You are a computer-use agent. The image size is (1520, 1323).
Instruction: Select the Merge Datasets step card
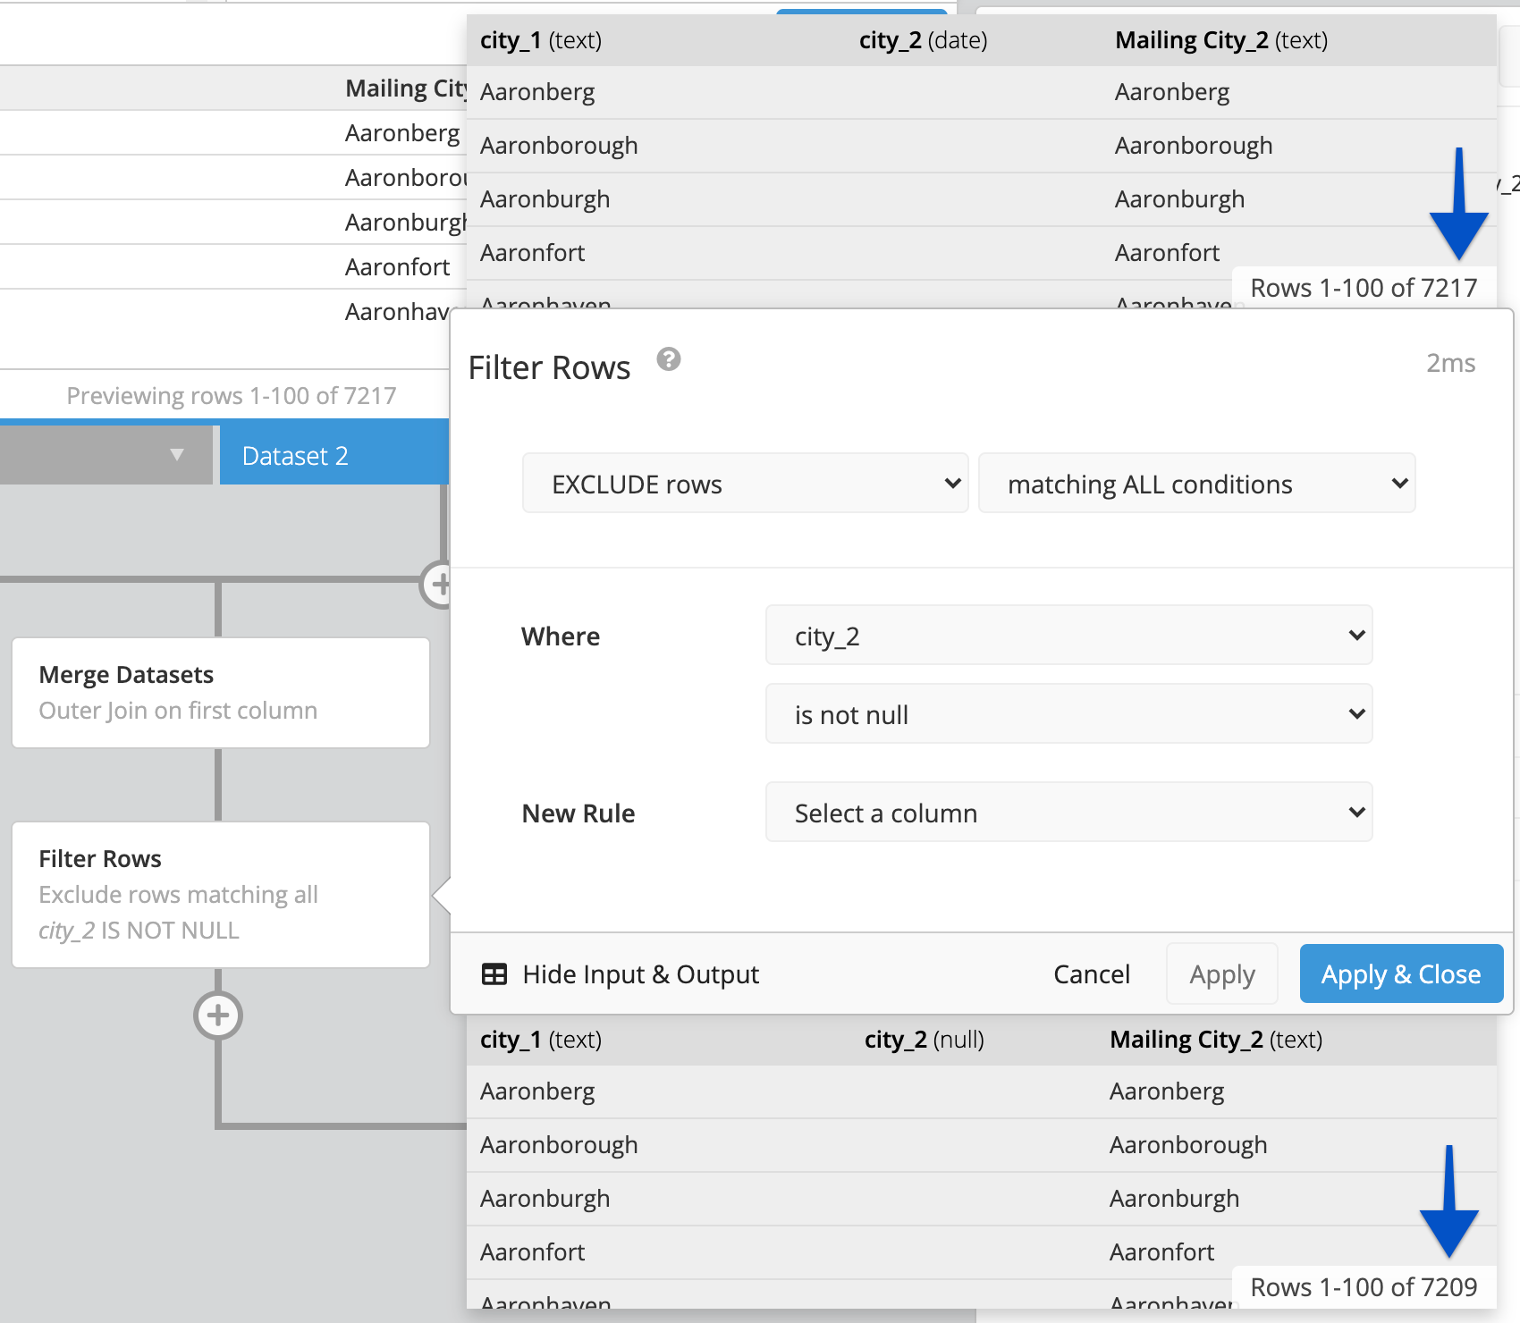[x=221, y=693]
